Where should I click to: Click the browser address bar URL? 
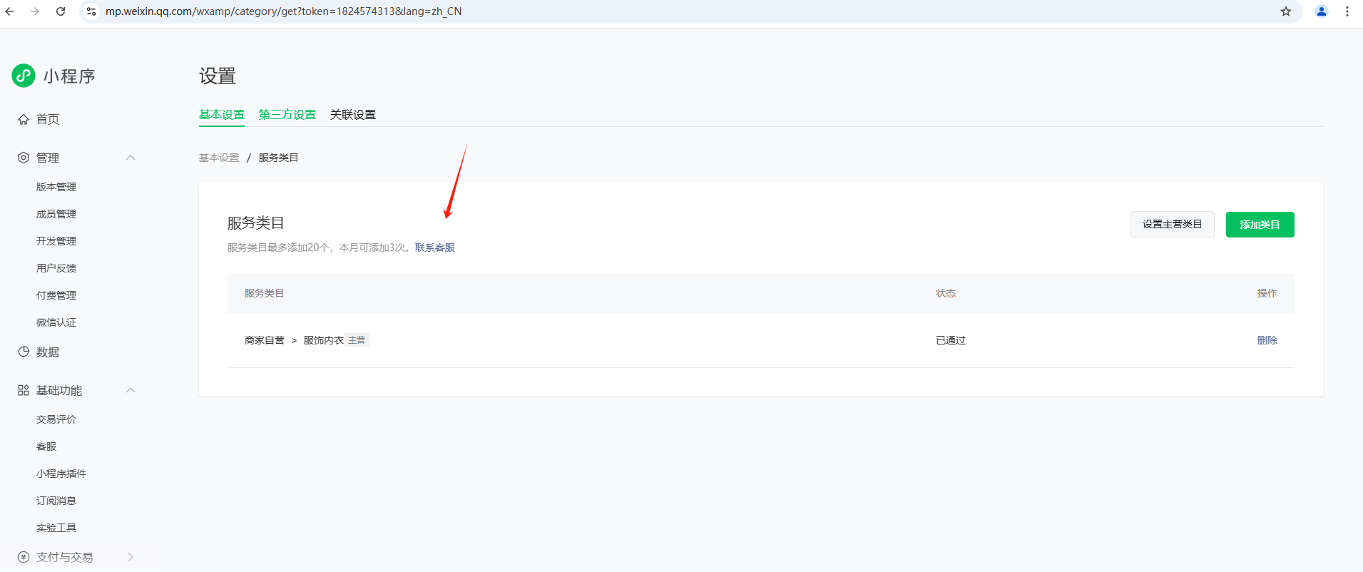coord(284,11)
